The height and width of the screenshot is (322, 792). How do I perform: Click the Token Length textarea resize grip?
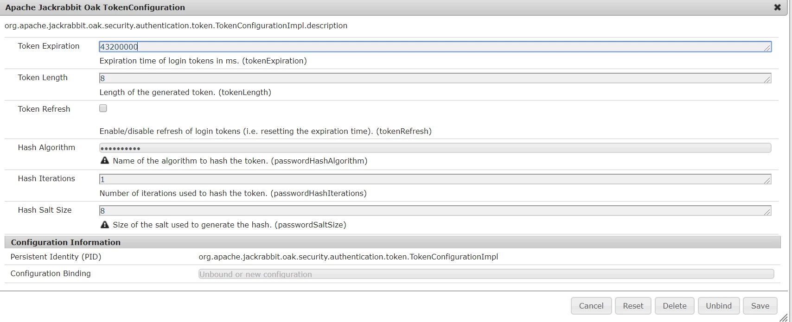[x=767, y=79]
